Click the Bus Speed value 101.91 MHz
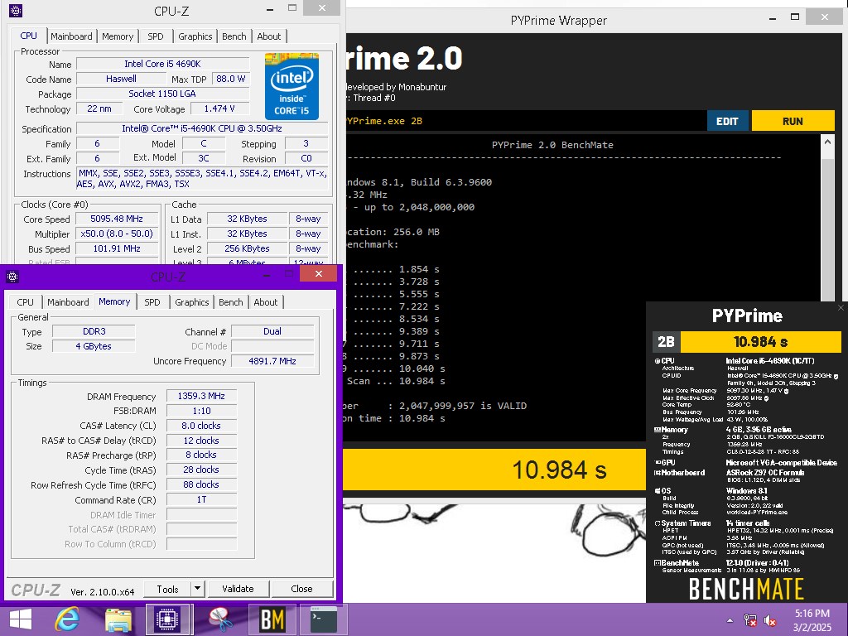 click(x=117, y=248)
